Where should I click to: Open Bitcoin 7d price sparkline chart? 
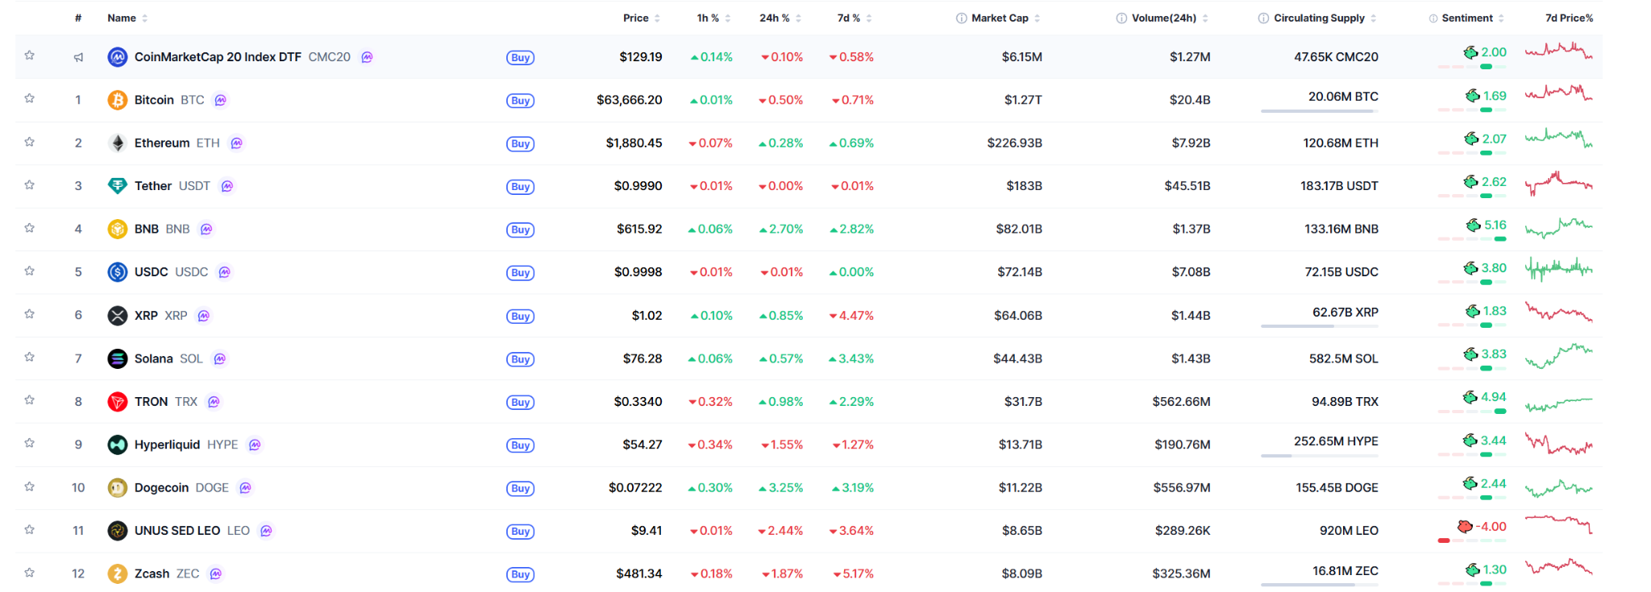(x=1558, y=93)
